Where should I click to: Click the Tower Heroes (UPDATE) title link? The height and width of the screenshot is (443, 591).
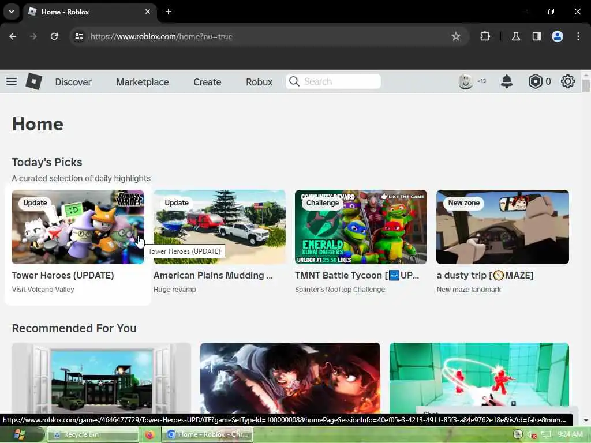[63, 275]
